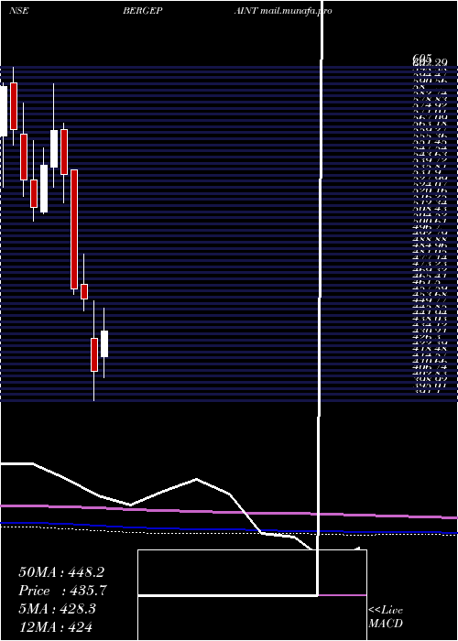Select the 50MA : 448.2 reading
The image size is (458, 641).
61,572
